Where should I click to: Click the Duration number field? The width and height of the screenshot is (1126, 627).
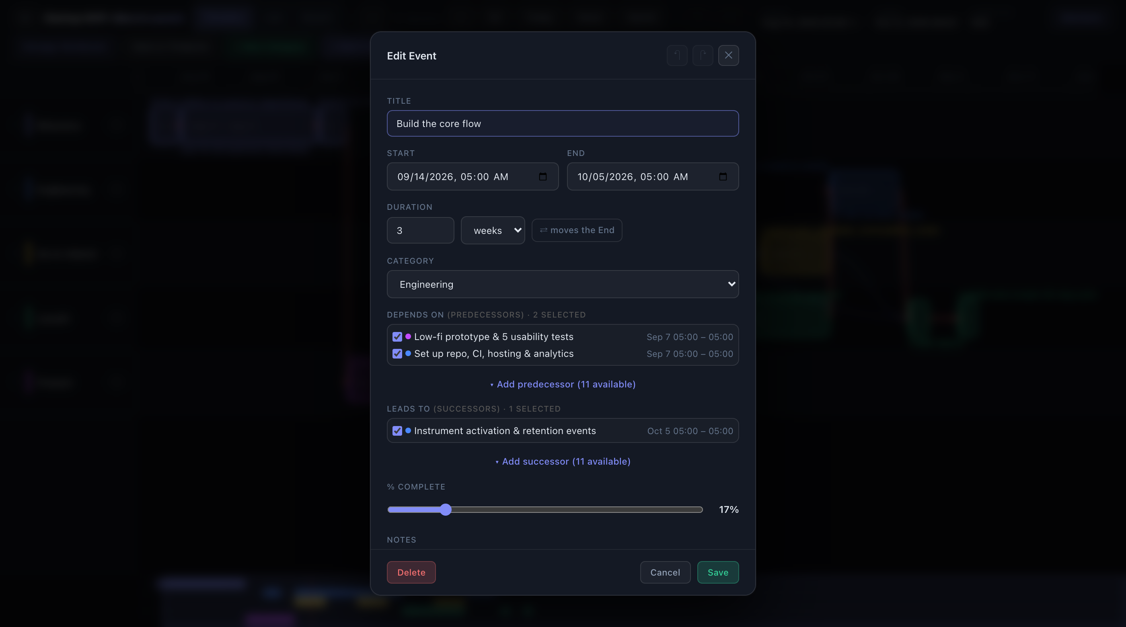420,230
